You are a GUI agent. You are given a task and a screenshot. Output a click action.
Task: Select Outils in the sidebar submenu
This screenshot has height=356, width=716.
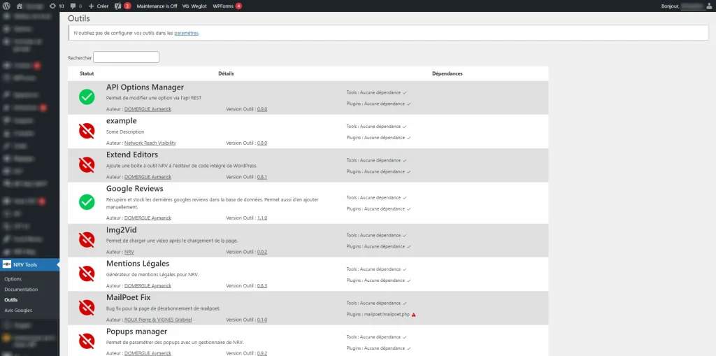pyautogui.click(x=11, y=300)
